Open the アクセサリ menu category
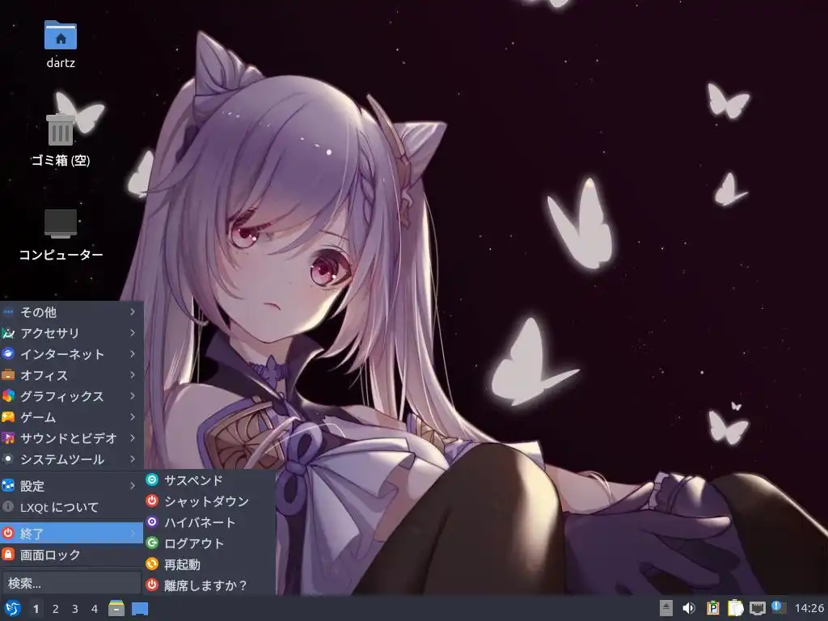This screenshot has height=621, width=828. pos(71,333)
